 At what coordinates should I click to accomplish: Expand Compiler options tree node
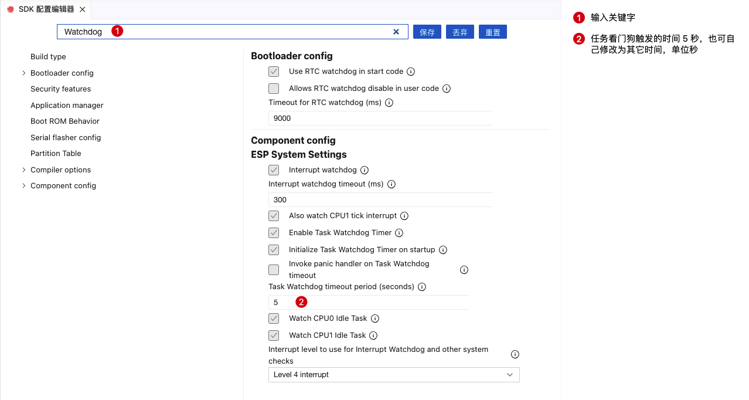coord(24,170)
